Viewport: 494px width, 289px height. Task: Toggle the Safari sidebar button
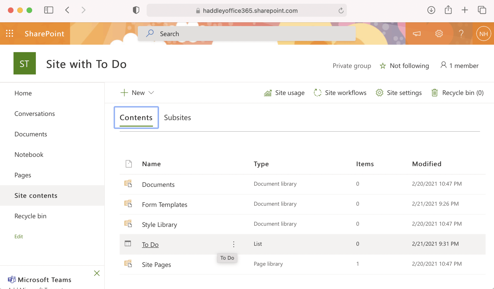coord(49,10)
